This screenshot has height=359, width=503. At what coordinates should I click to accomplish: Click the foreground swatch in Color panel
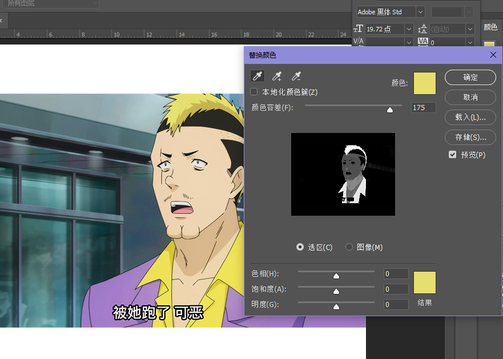pos(489,44)
